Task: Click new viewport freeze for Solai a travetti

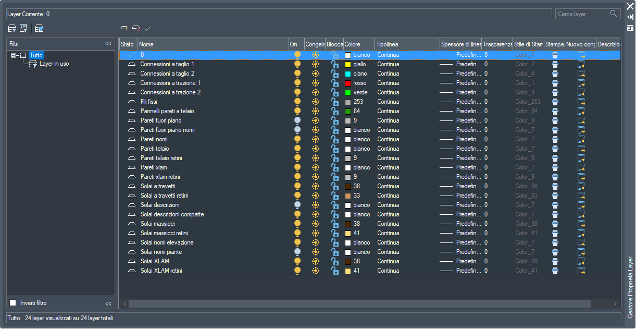Action: pos(581,186)
